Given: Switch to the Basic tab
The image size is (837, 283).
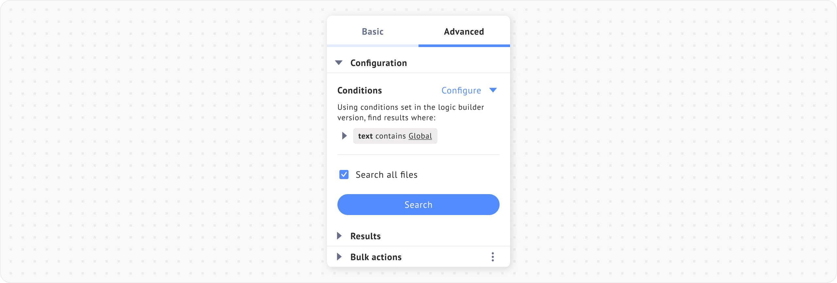Looking at the screenshot, I should pos(372,32).
